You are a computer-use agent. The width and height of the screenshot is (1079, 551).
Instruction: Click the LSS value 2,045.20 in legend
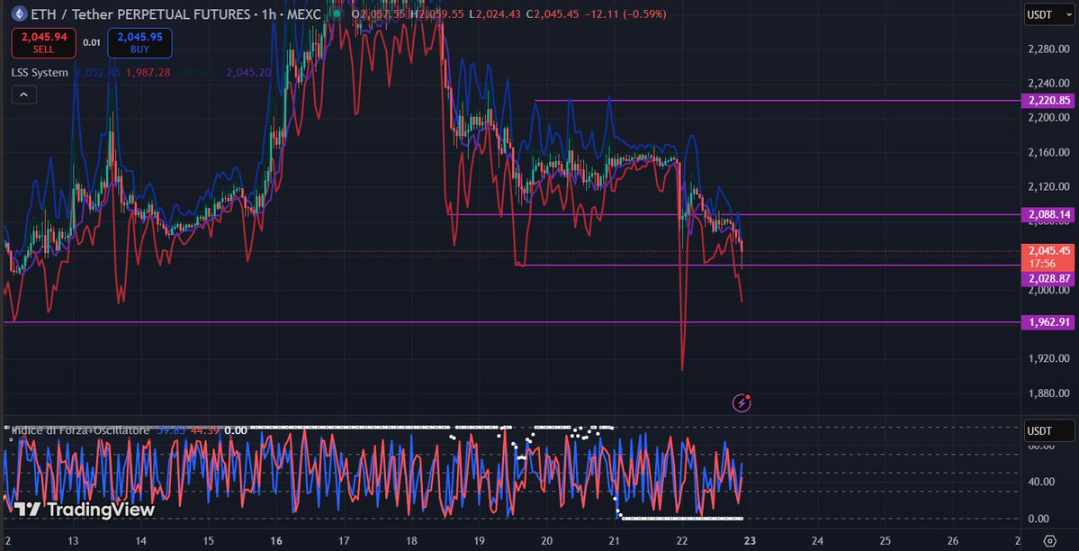click(x=248, y=72)
